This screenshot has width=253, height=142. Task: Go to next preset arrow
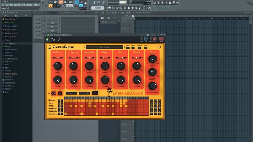[124, 47]
